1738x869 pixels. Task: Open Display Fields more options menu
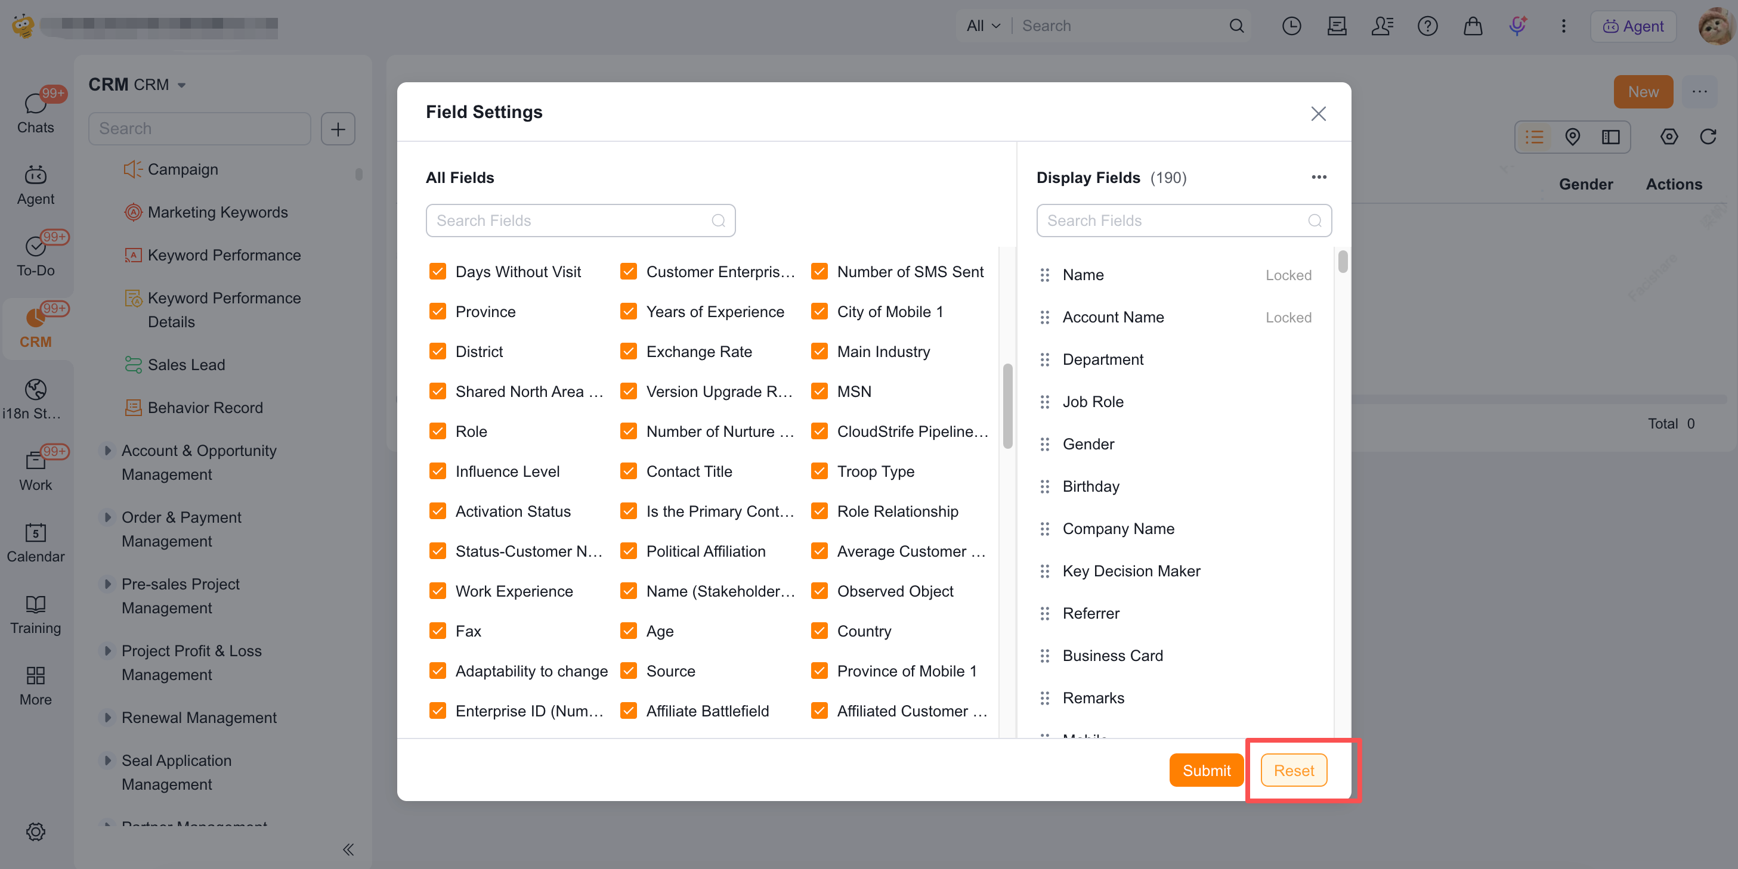coord(1318,177)
